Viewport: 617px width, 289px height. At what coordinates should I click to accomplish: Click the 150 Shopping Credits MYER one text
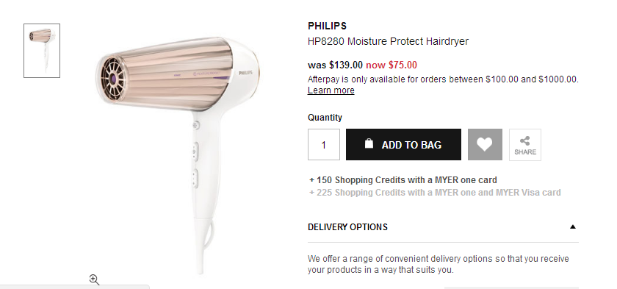(x=403, y=180)
